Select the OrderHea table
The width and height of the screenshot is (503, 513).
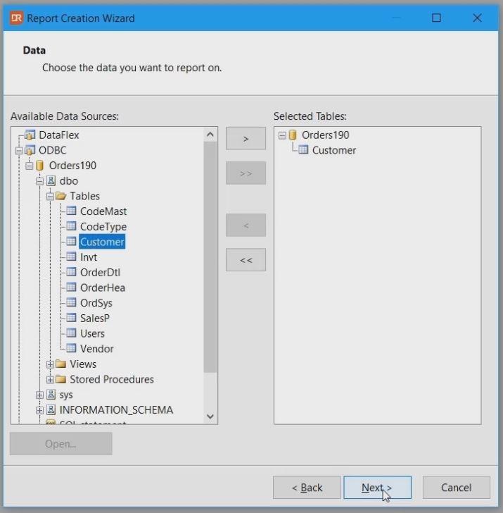(x=102, y=288)
